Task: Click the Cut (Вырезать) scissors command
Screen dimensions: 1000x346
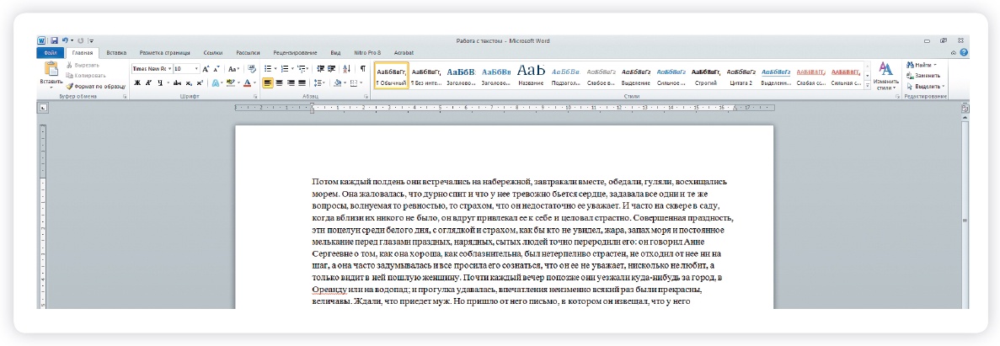Action: click(x=94, y=65)
